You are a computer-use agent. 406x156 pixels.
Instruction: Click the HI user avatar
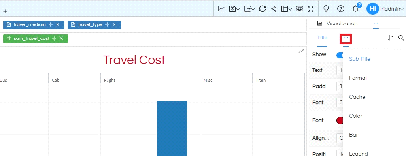372,9
